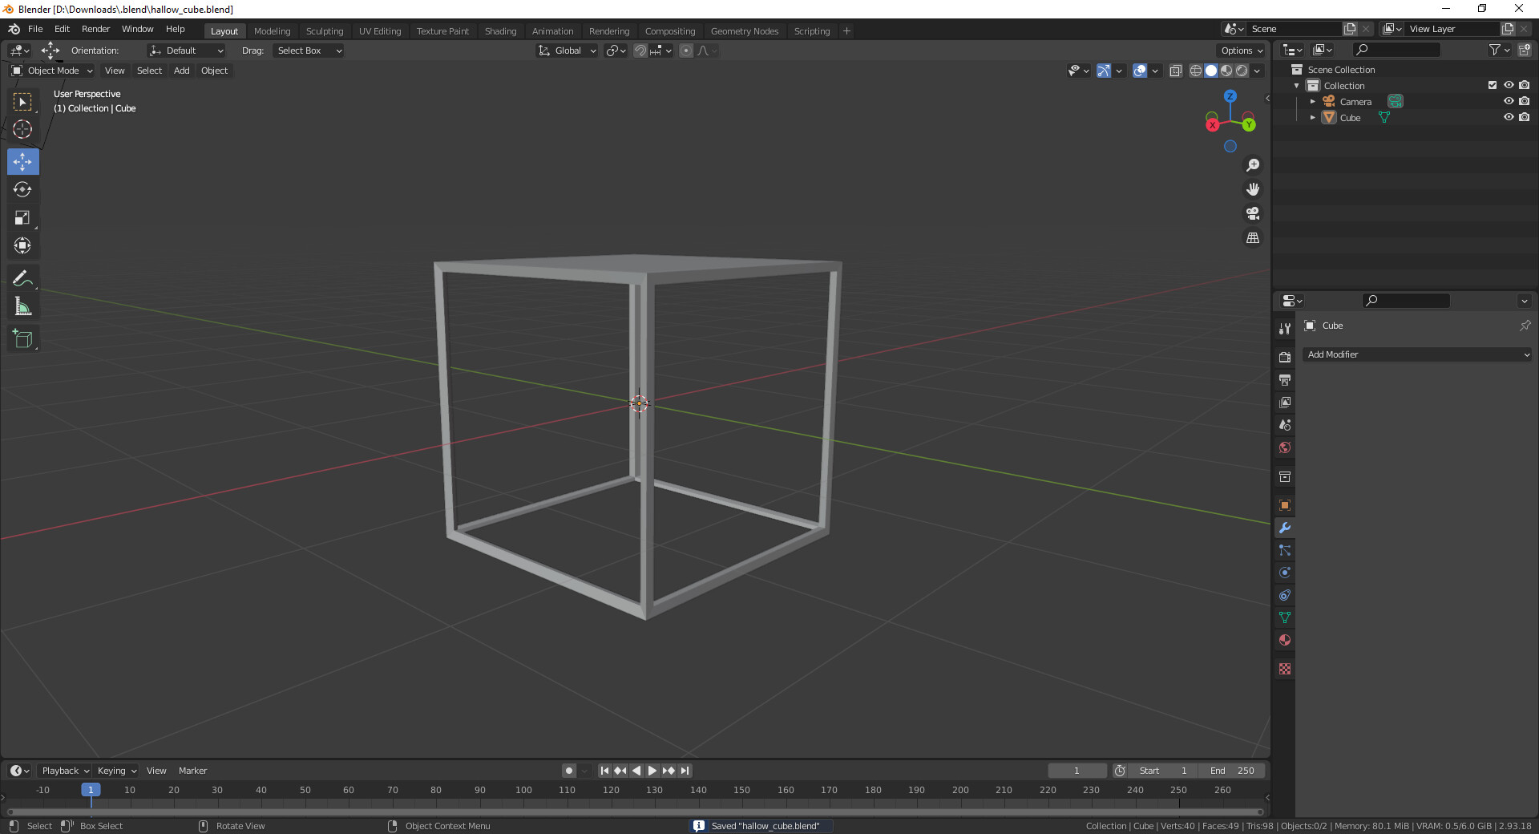Uncheck the Collection checkbox in the outliner
The width and height of the screenshot is (1539, 834).
click(x=1492, y=85)
